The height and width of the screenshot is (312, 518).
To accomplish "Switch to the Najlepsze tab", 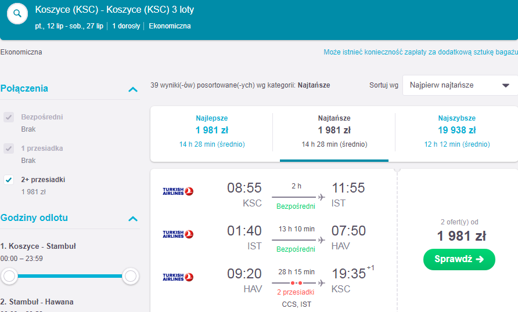I will coord(212,131).
